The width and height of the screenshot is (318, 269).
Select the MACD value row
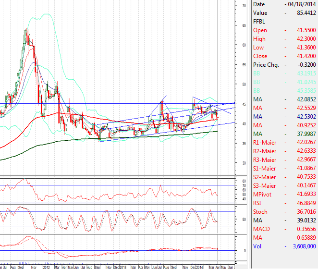[x=284, y=229]
